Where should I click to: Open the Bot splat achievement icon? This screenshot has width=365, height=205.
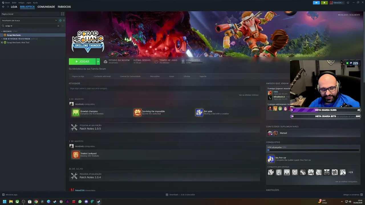point(199,112)
